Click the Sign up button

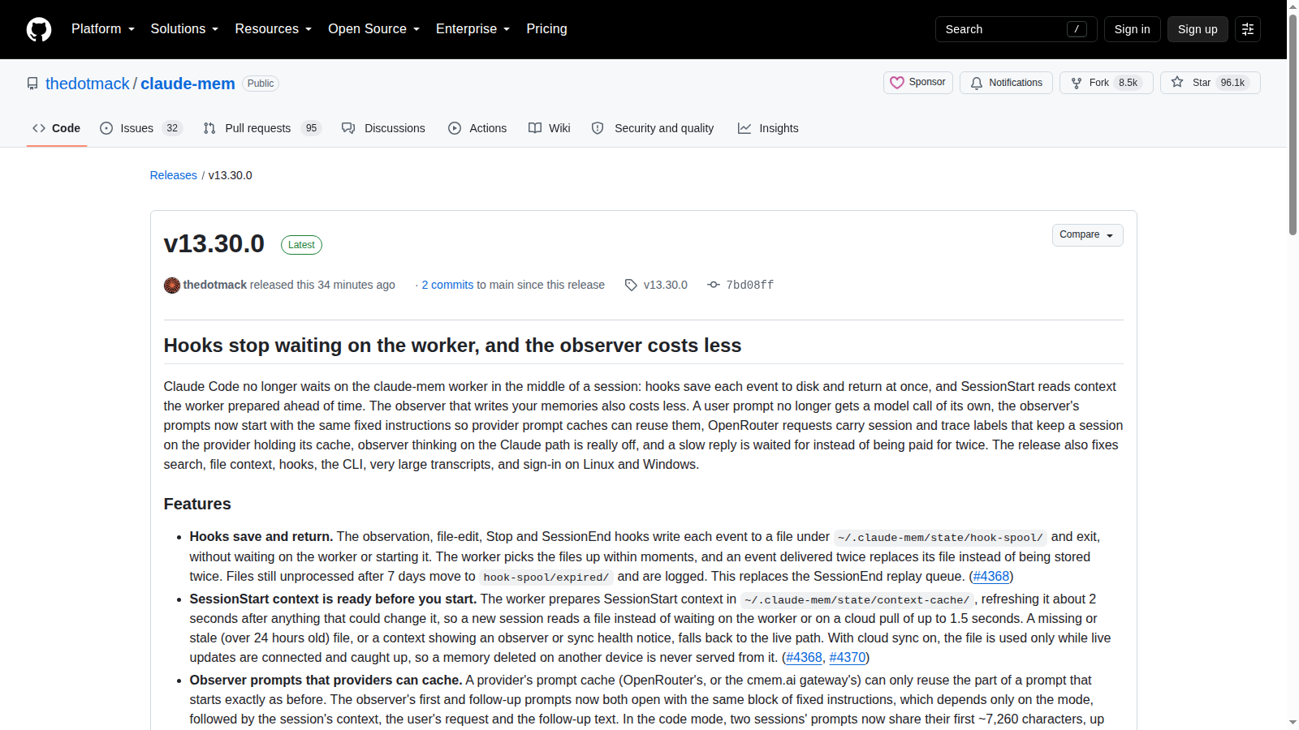click(1198, 29)
